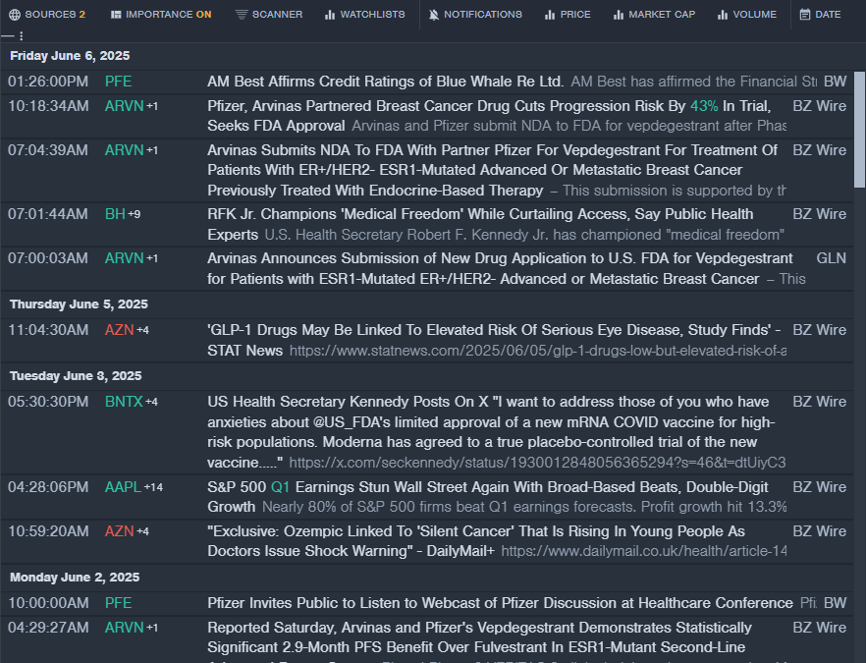Click ARVN ticker on the 07:00:03AM row
866x663 pixels.
point(125,258)
